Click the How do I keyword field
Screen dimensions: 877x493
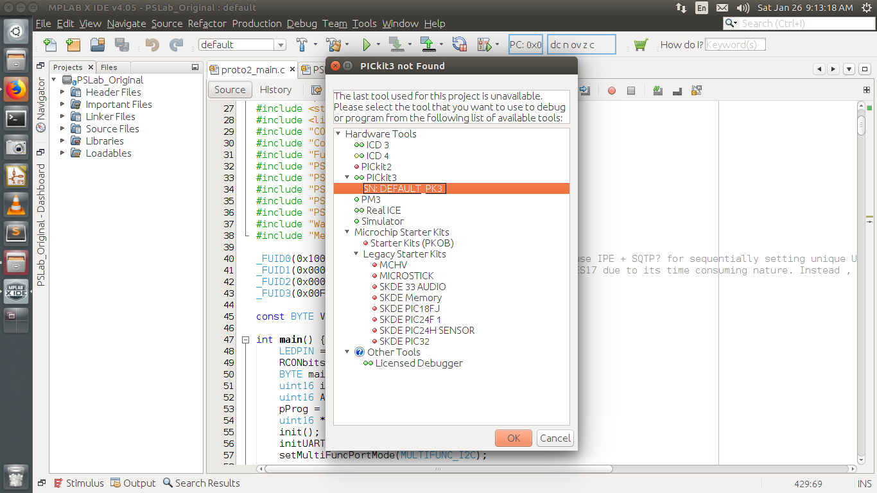734,45
